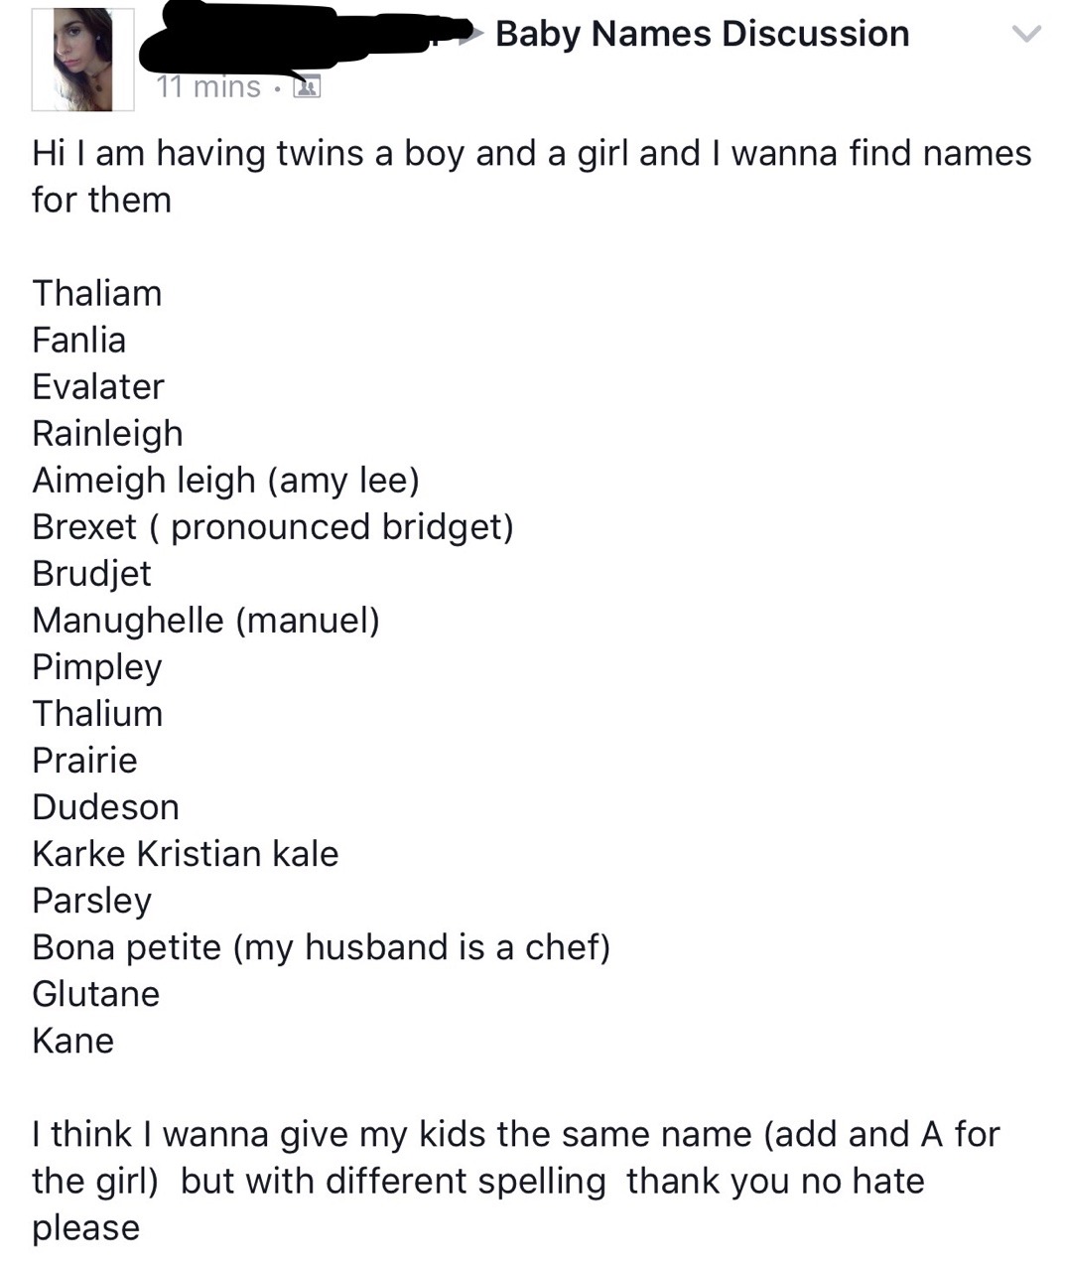Click the name "Thaliam" in the post
Viewport: 1065px width, 1271px height.
[x=96, y=293]
